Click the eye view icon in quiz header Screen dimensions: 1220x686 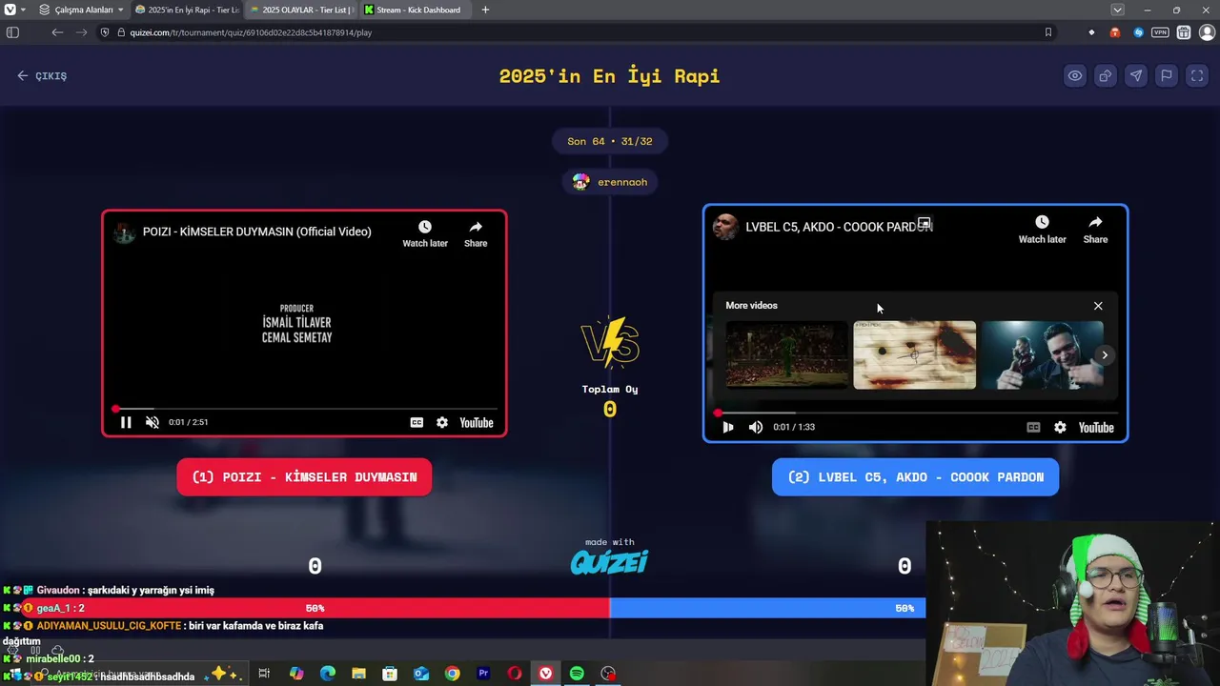pyautogui.click(x=1075, y=76)
